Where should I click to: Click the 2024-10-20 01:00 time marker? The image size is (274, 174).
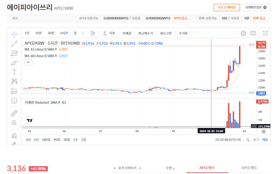click(211, 131)
